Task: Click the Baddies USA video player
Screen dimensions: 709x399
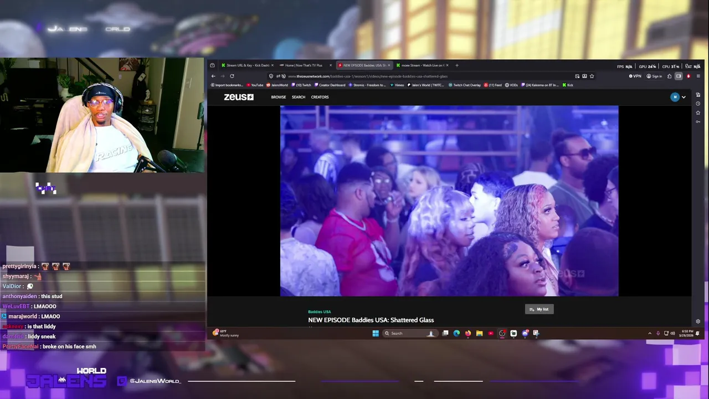Action: (x=449, y=201)
